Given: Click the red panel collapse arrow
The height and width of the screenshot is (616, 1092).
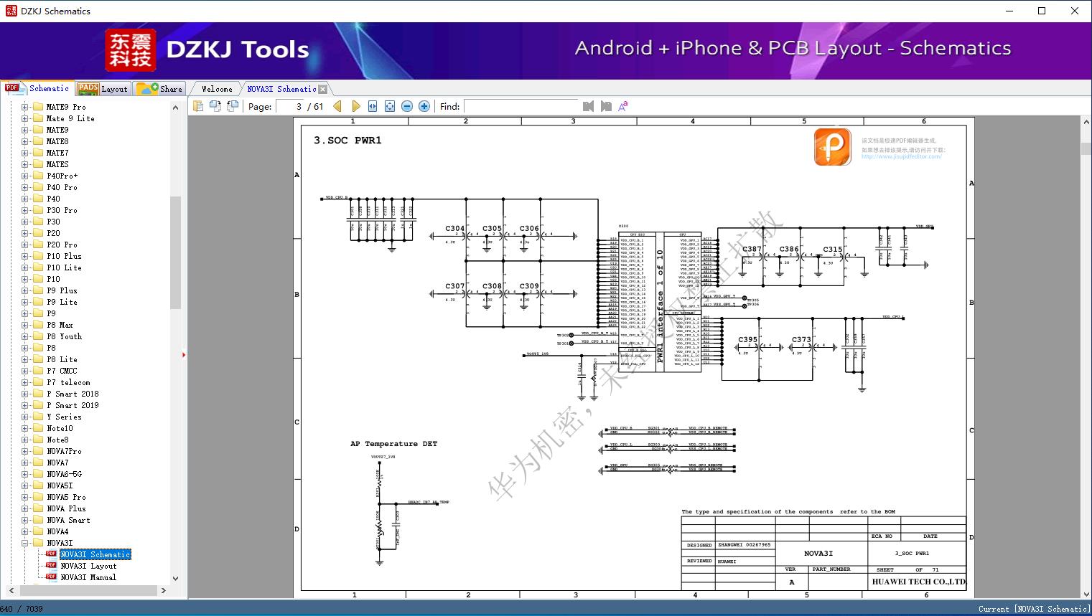Looking at the screenshot, I should (184, 355).
